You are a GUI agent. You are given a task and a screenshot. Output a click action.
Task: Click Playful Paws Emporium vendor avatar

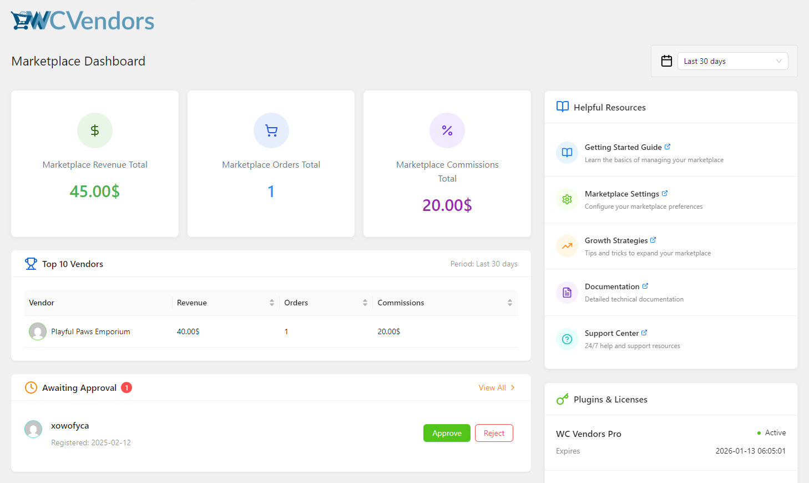click(38, 331)
